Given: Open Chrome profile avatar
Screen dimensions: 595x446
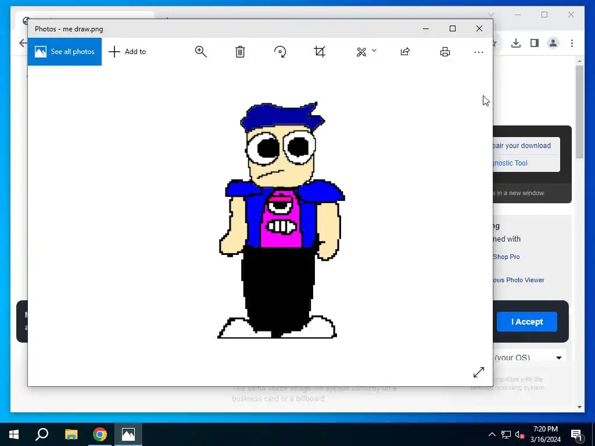Looking at the screenshot, I should point(553,43).
